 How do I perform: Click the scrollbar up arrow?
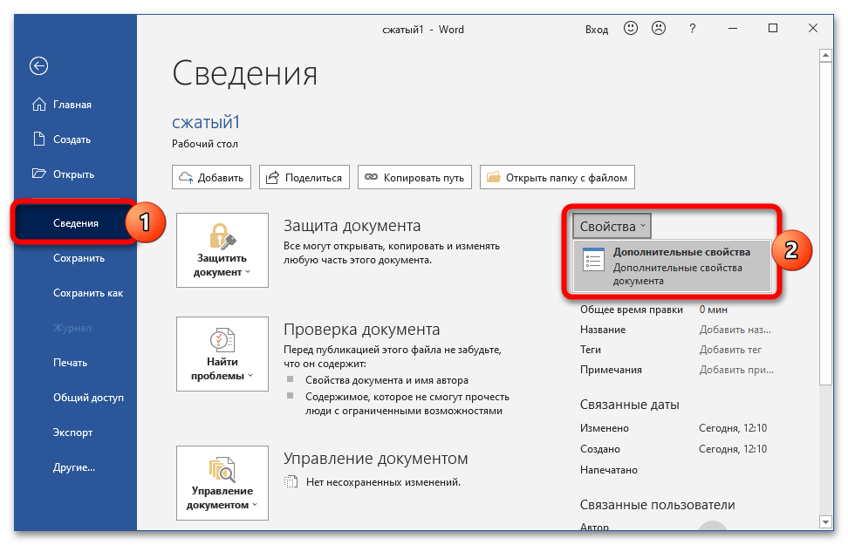[x=825, y=55]
